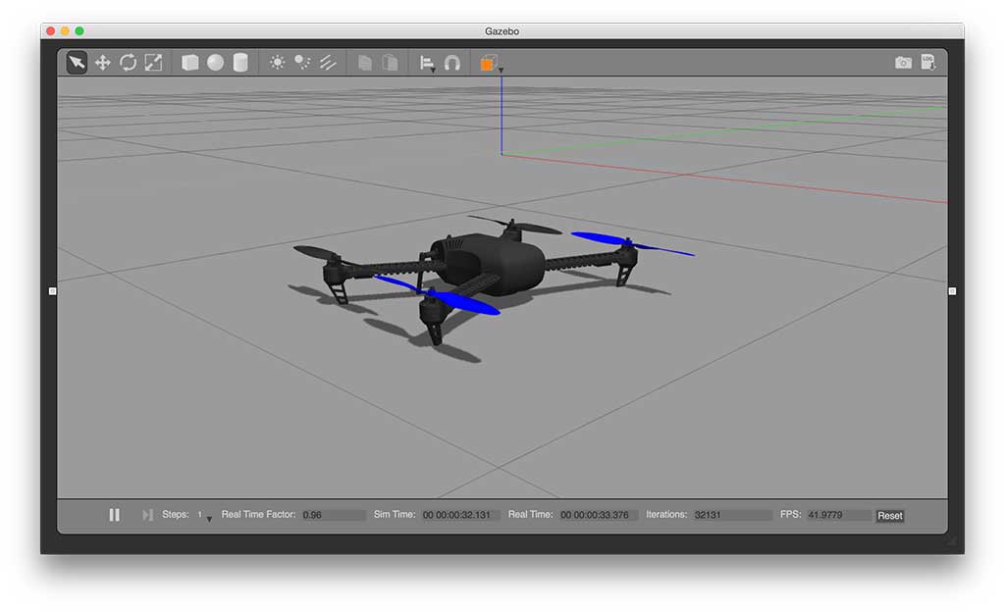Screen dimensions: 1005x612
Task: Add a point light
Action: (x=277, y=63)
